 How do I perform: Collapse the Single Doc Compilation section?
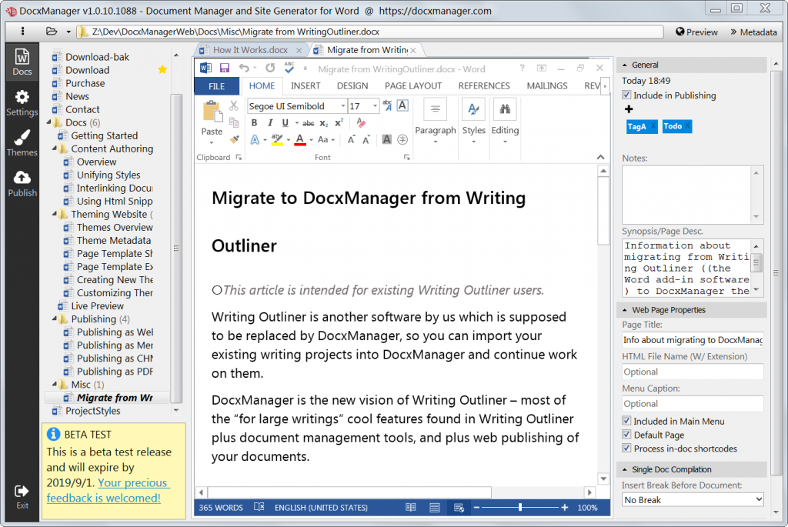point(625,470)
